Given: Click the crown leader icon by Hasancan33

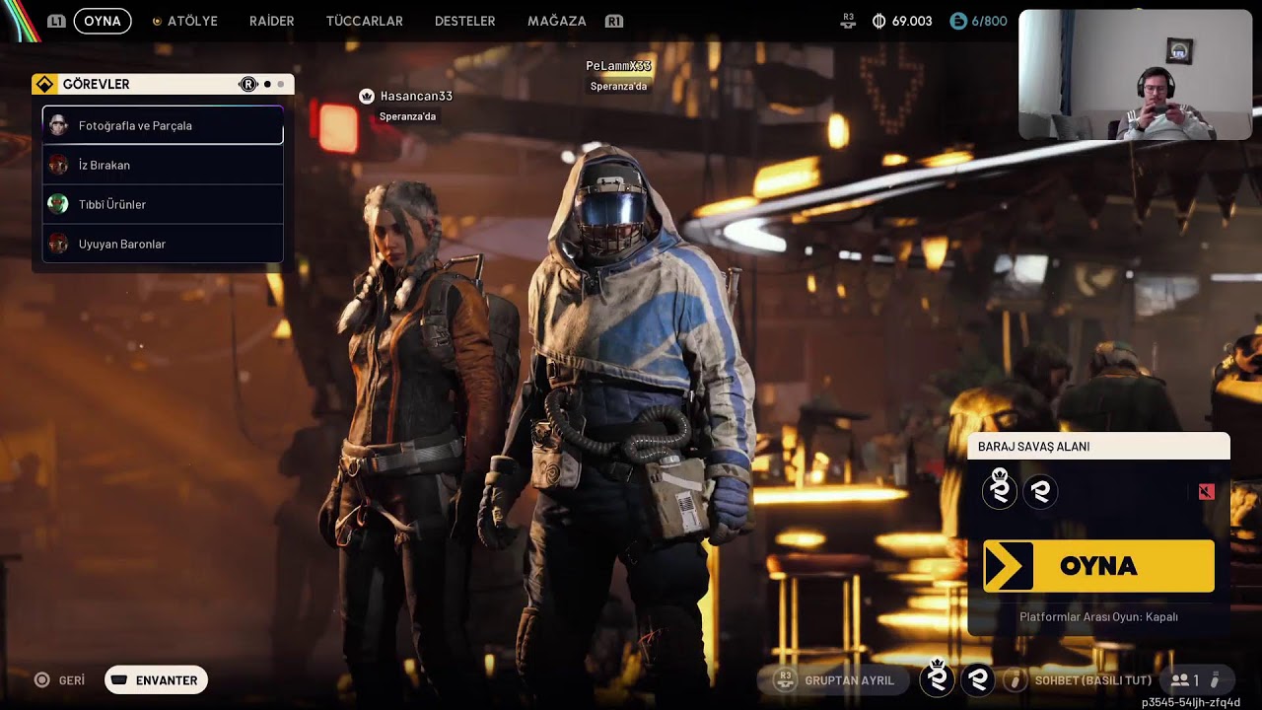Looking at the screenshot, I should pos(367,96).
